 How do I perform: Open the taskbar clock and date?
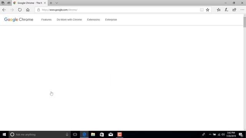point(231,135)
